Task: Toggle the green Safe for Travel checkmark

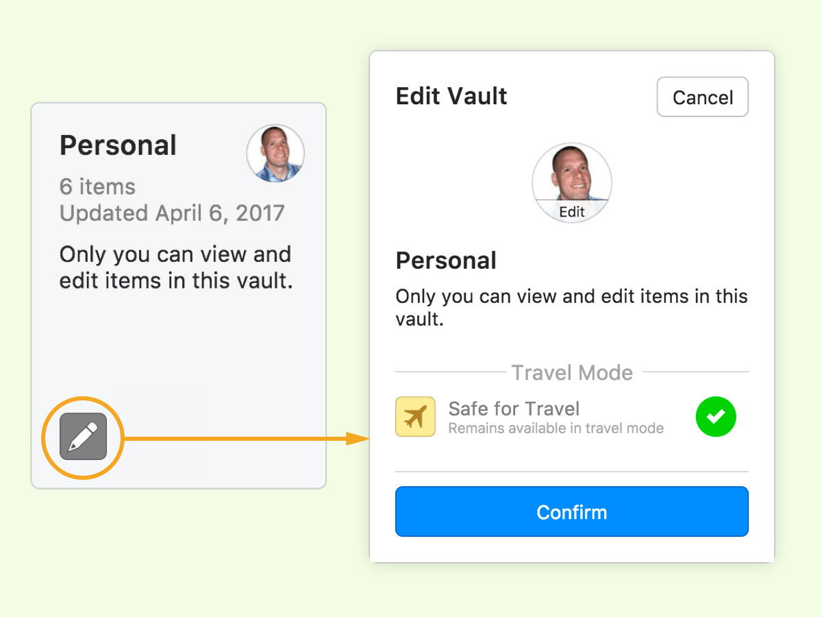Action: click(716, 416)
